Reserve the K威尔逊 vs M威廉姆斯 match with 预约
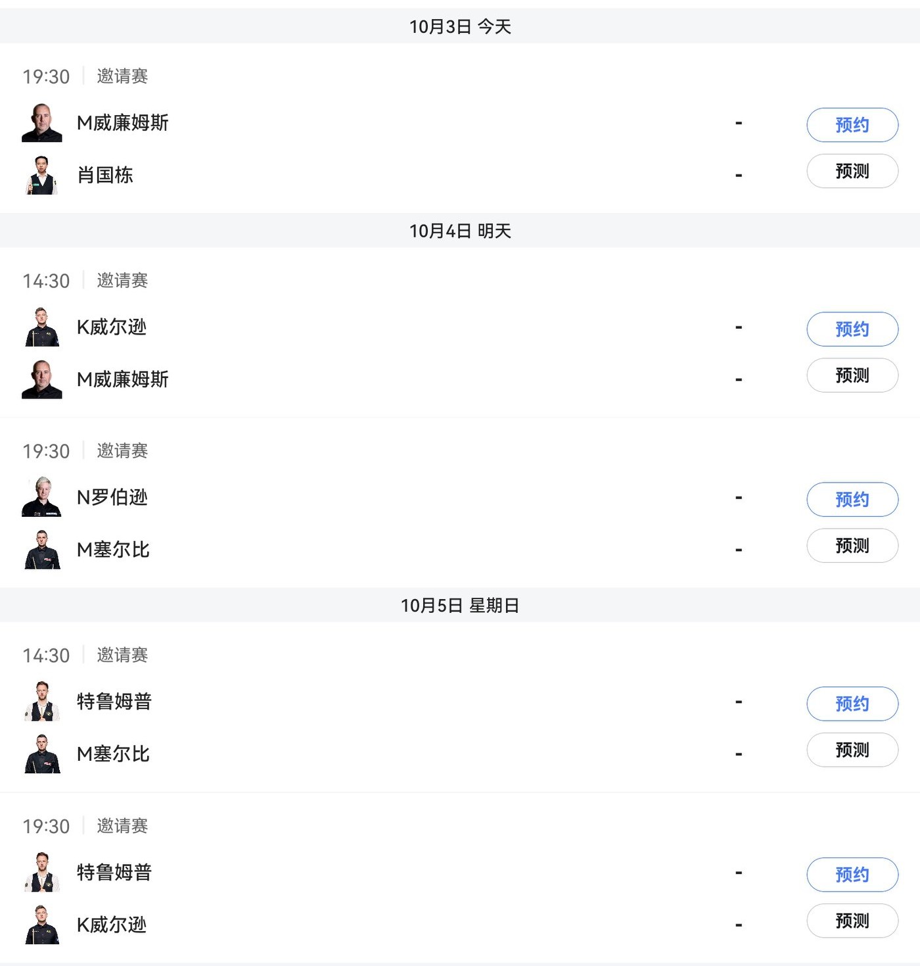The image size is (920, 966). tap(852, 329)
